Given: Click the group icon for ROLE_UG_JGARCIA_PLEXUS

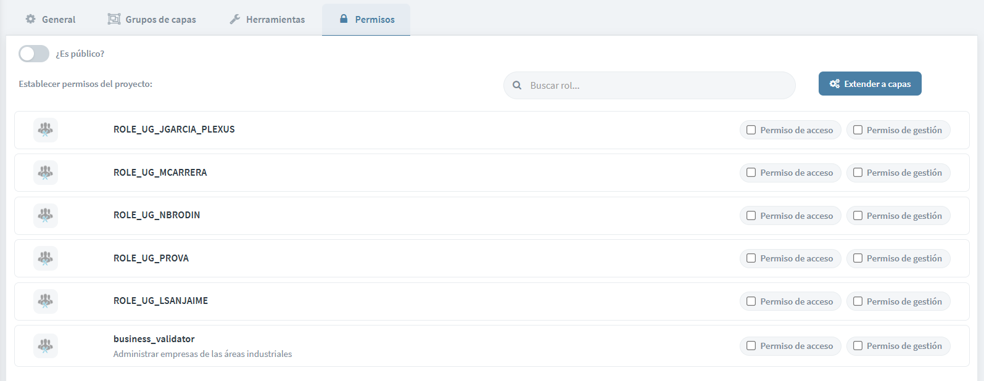Looking at the screenshot, I should coord(46,130).
